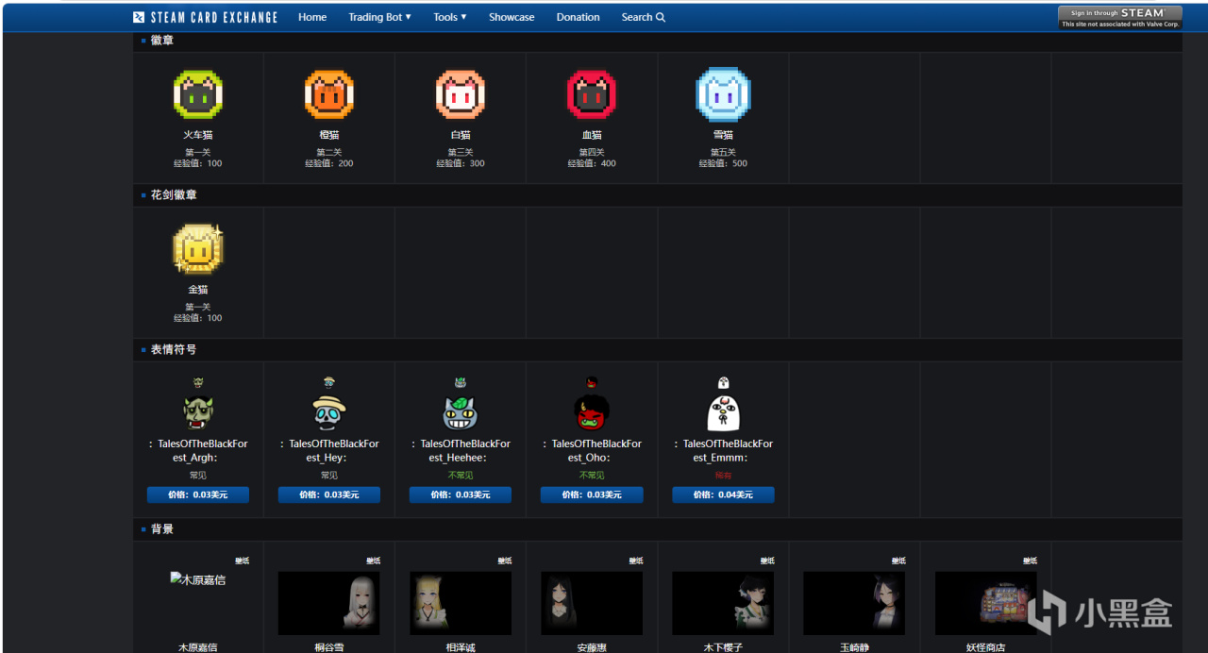Select the golden 金猫 foil badge icon
This screenshot has height=653, width=1208.
[197, 249]
